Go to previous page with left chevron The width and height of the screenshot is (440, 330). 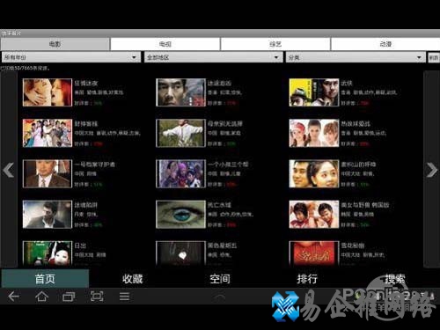coord(9,170)
